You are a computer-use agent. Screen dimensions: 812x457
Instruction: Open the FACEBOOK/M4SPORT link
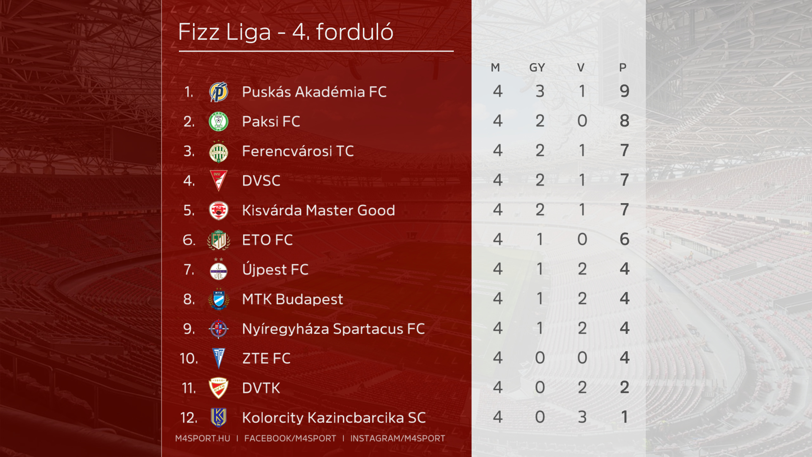coord(290,438)
